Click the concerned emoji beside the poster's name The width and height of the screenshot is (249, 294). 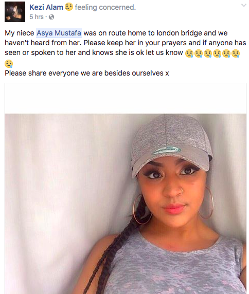tap(69, 7)
